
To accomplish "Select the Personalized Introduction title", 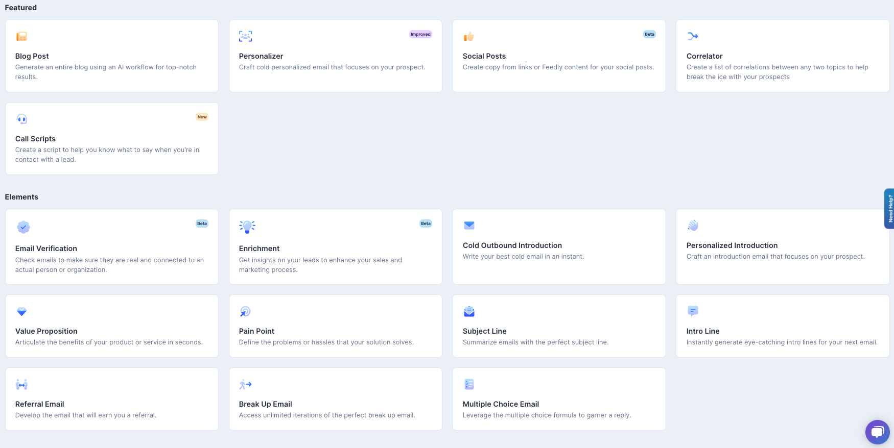I will coord(732,245).
